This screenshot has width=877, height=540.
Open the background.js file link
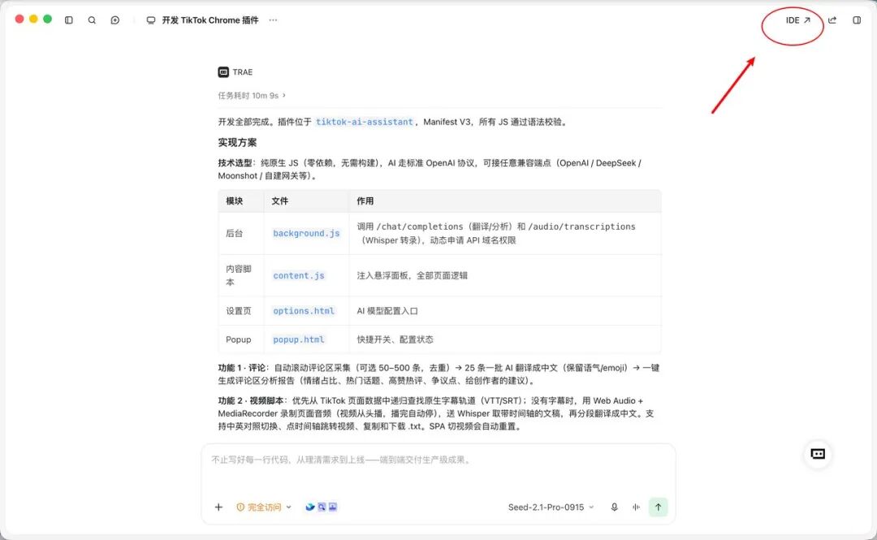click(x=306, y=233)
